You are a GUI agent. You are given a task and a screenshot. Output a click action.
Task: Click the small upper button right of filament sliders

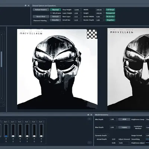coord(89,119)
